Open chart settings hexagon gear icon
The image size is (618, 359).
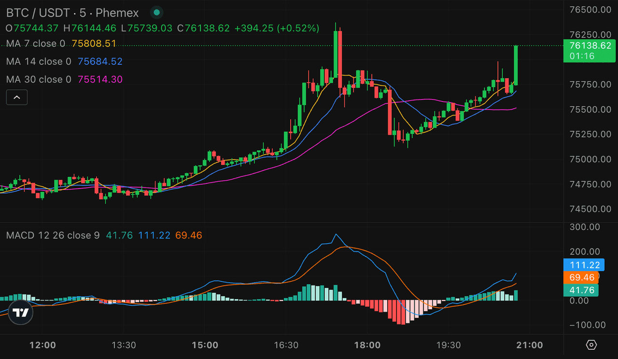tap(591, 345)
